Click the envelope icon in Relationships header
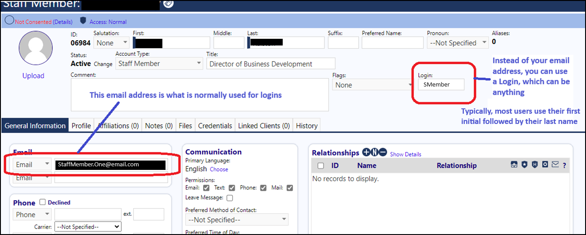Image resolution: width=586 pixels, height=235 pixels. [x=555, y=165]
